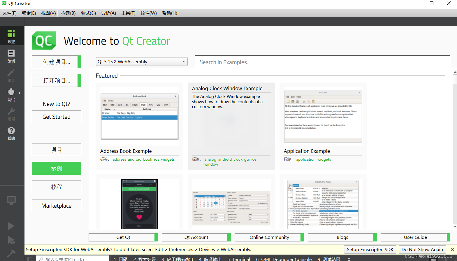Click the 'address' tag

click(x=119, y=159)
